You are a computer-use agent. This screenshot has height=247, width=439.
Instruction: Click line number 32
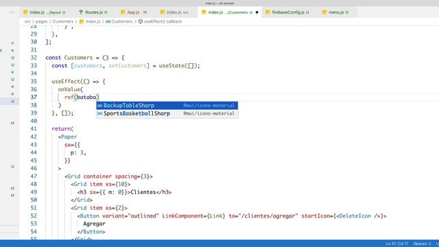(34, 58)
